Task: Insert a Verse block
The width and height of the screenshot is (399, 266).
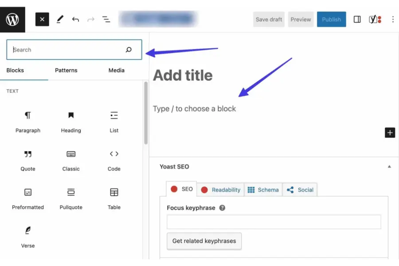Action: coord(28,238)
